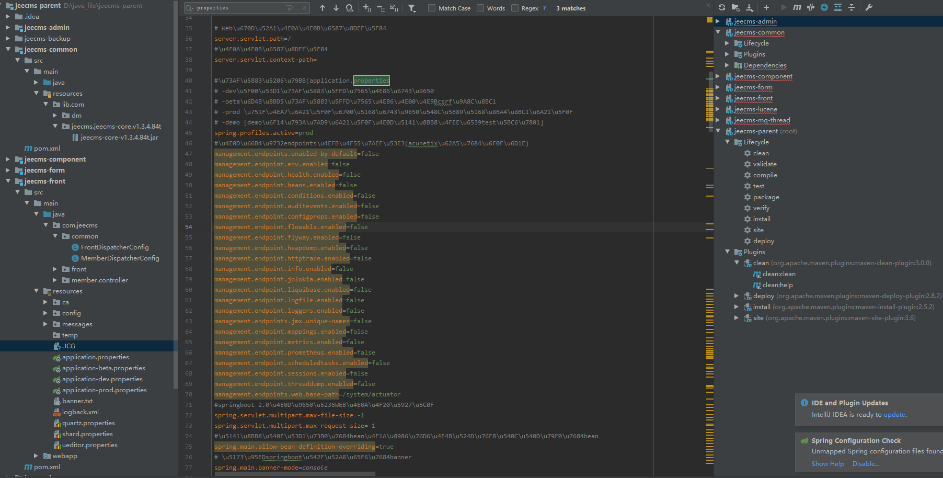This screenshot has height=478, width=943.
Task: Toggle Maven Offline Mode icon
Action: (x=811, y=7)
